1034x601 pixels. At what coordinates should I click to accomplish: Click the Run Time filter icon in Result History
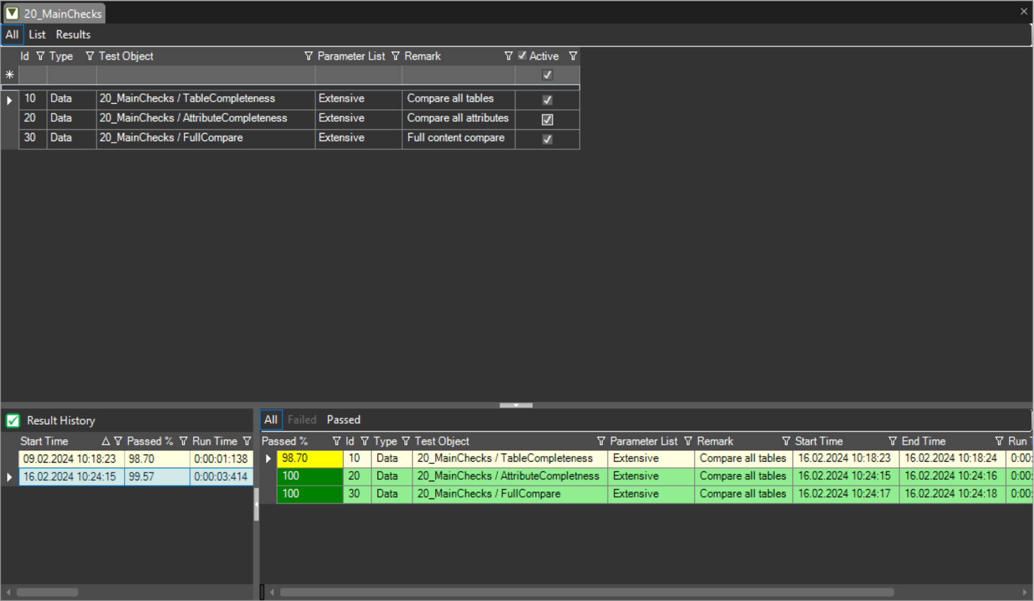pyautogui.click(x=247, y=441)
